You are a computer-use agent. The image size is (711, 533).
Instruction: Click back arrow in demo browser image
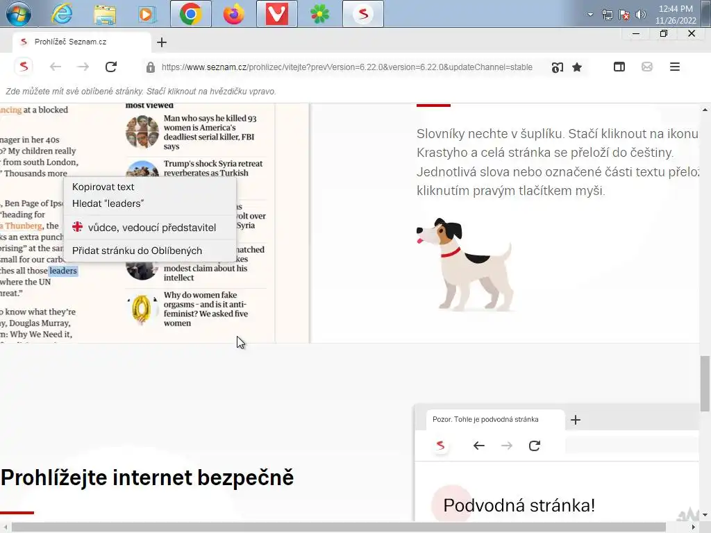coord(479,446)
